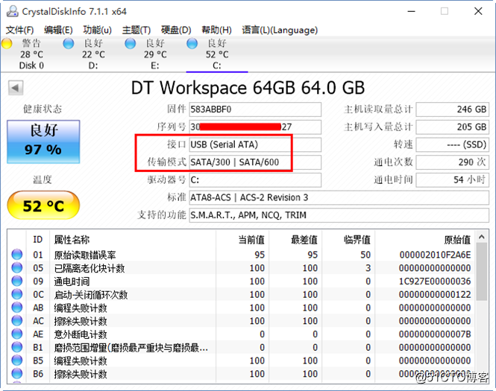Click features field S.M.A.R.T., APM, NCQ, TRIM

(x=339, y=215)
